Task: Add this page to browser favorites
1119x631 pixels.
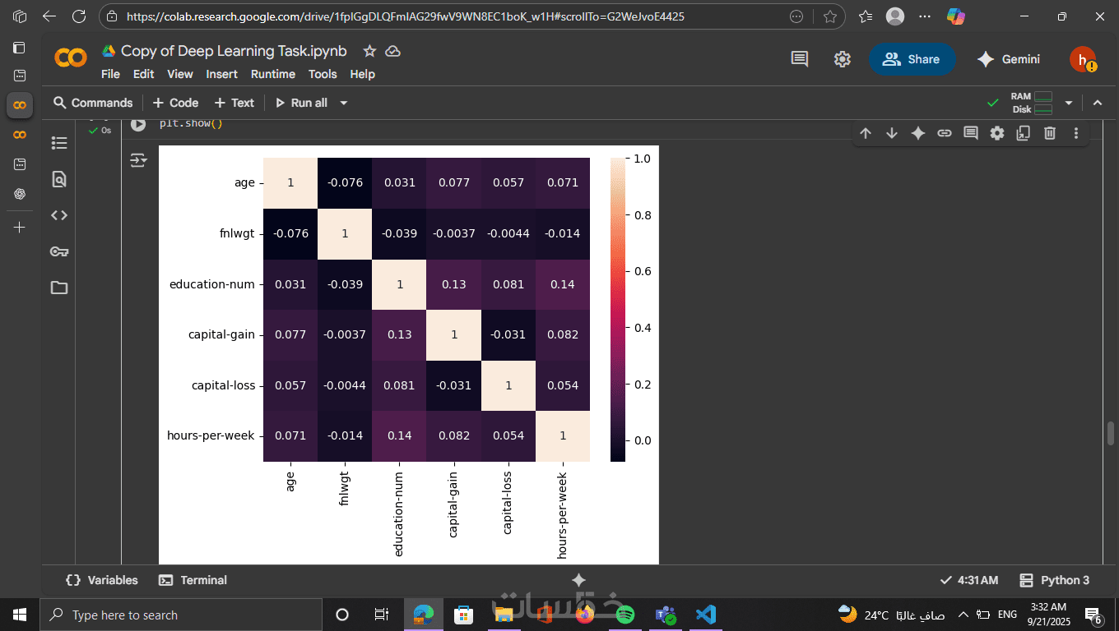Action: [x=830, y=16]
